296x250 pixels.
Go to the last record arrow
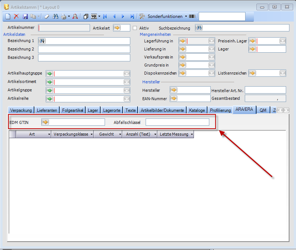[132, 16]
